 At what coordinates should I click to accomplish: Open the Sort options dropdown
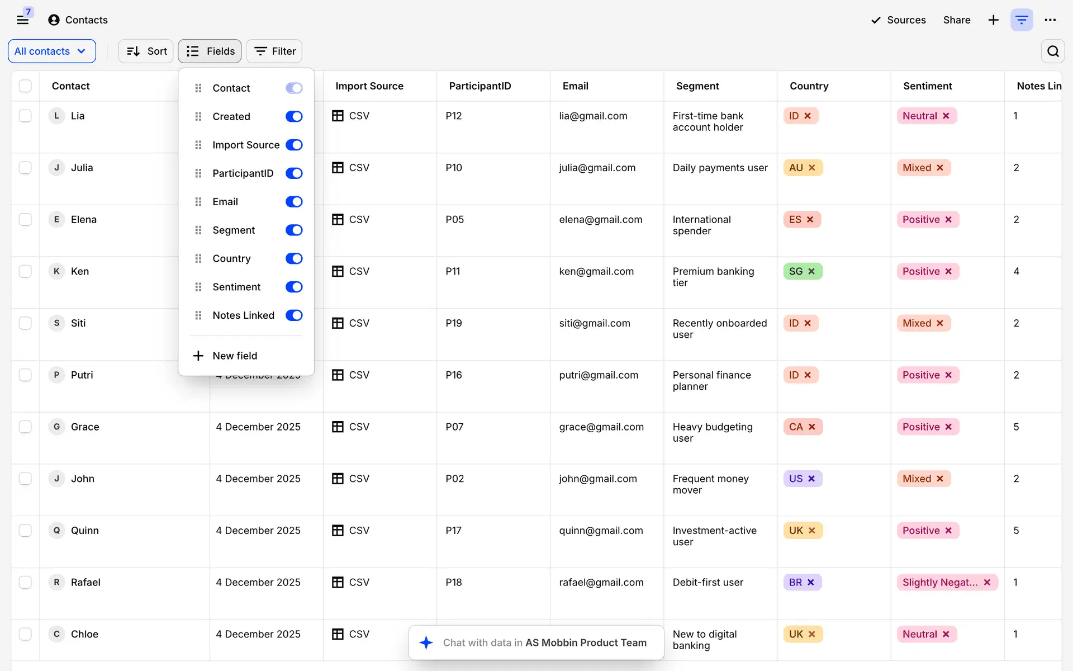click(146, 51)
